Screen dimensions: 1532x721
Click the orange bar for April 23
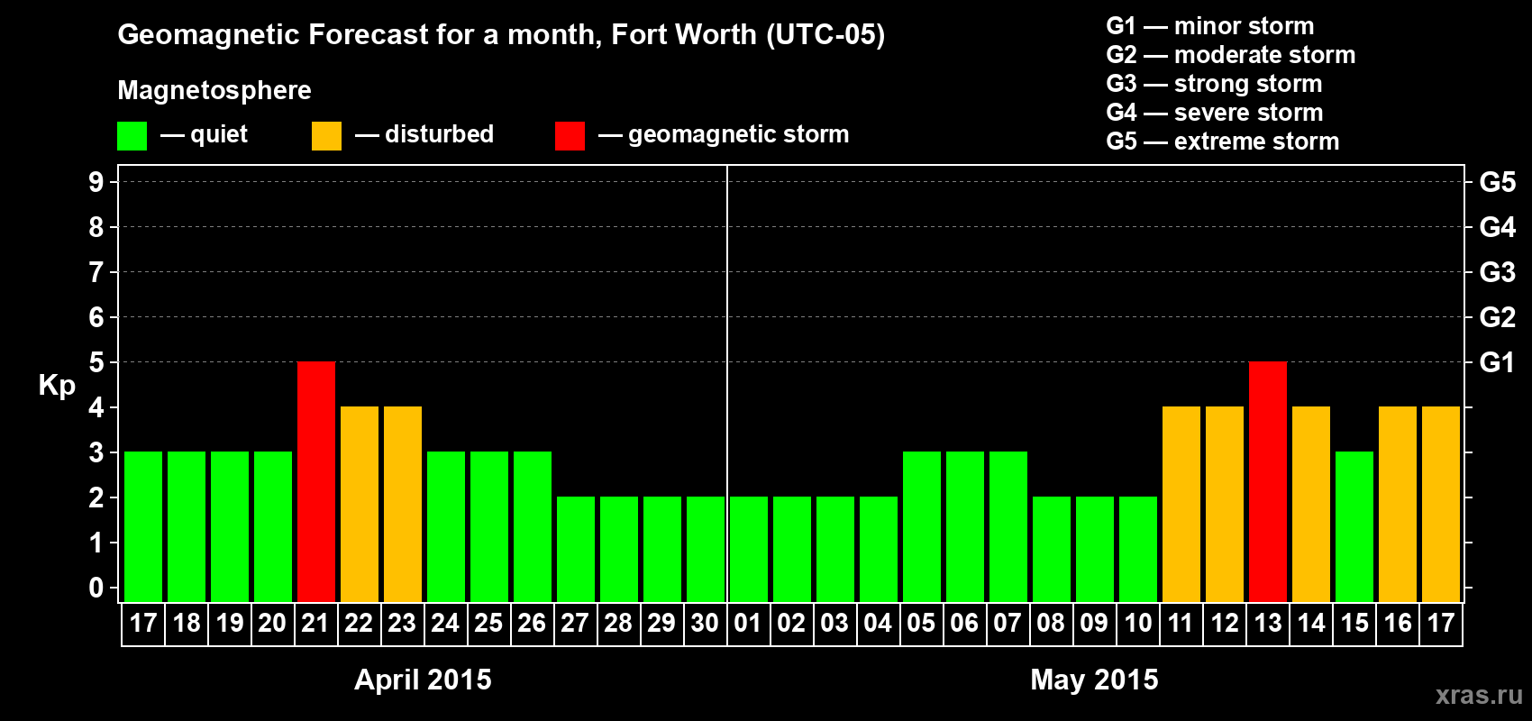[x=403, y=504]
